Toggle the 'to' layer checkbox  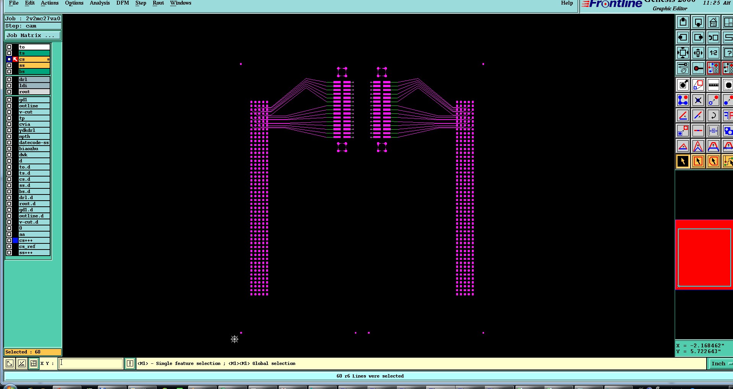click(9, 47)
